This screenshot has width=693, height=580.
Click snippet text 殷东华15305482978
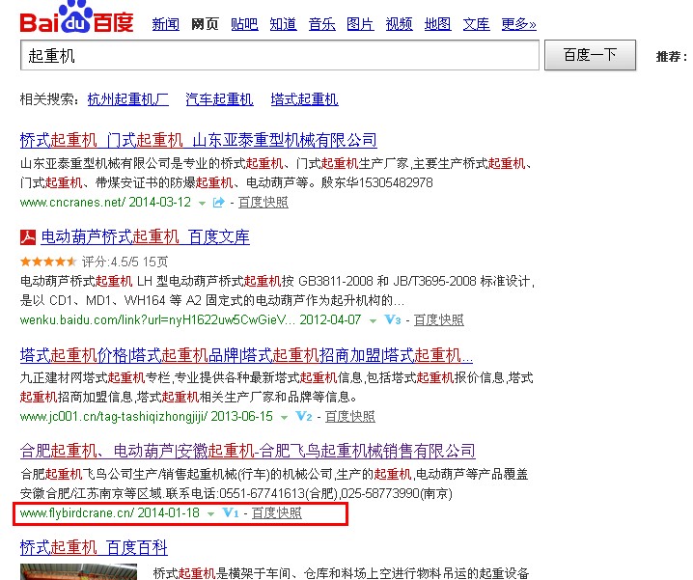[377, 182]
